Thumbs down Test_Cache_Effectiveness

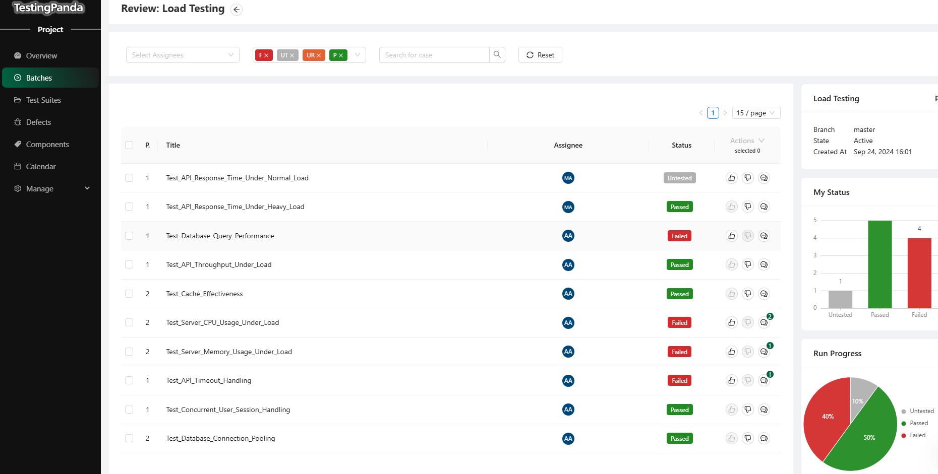click(x=748, y=294)
